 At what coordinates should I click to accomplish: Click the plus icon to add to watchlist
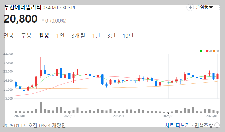[190, 7]
